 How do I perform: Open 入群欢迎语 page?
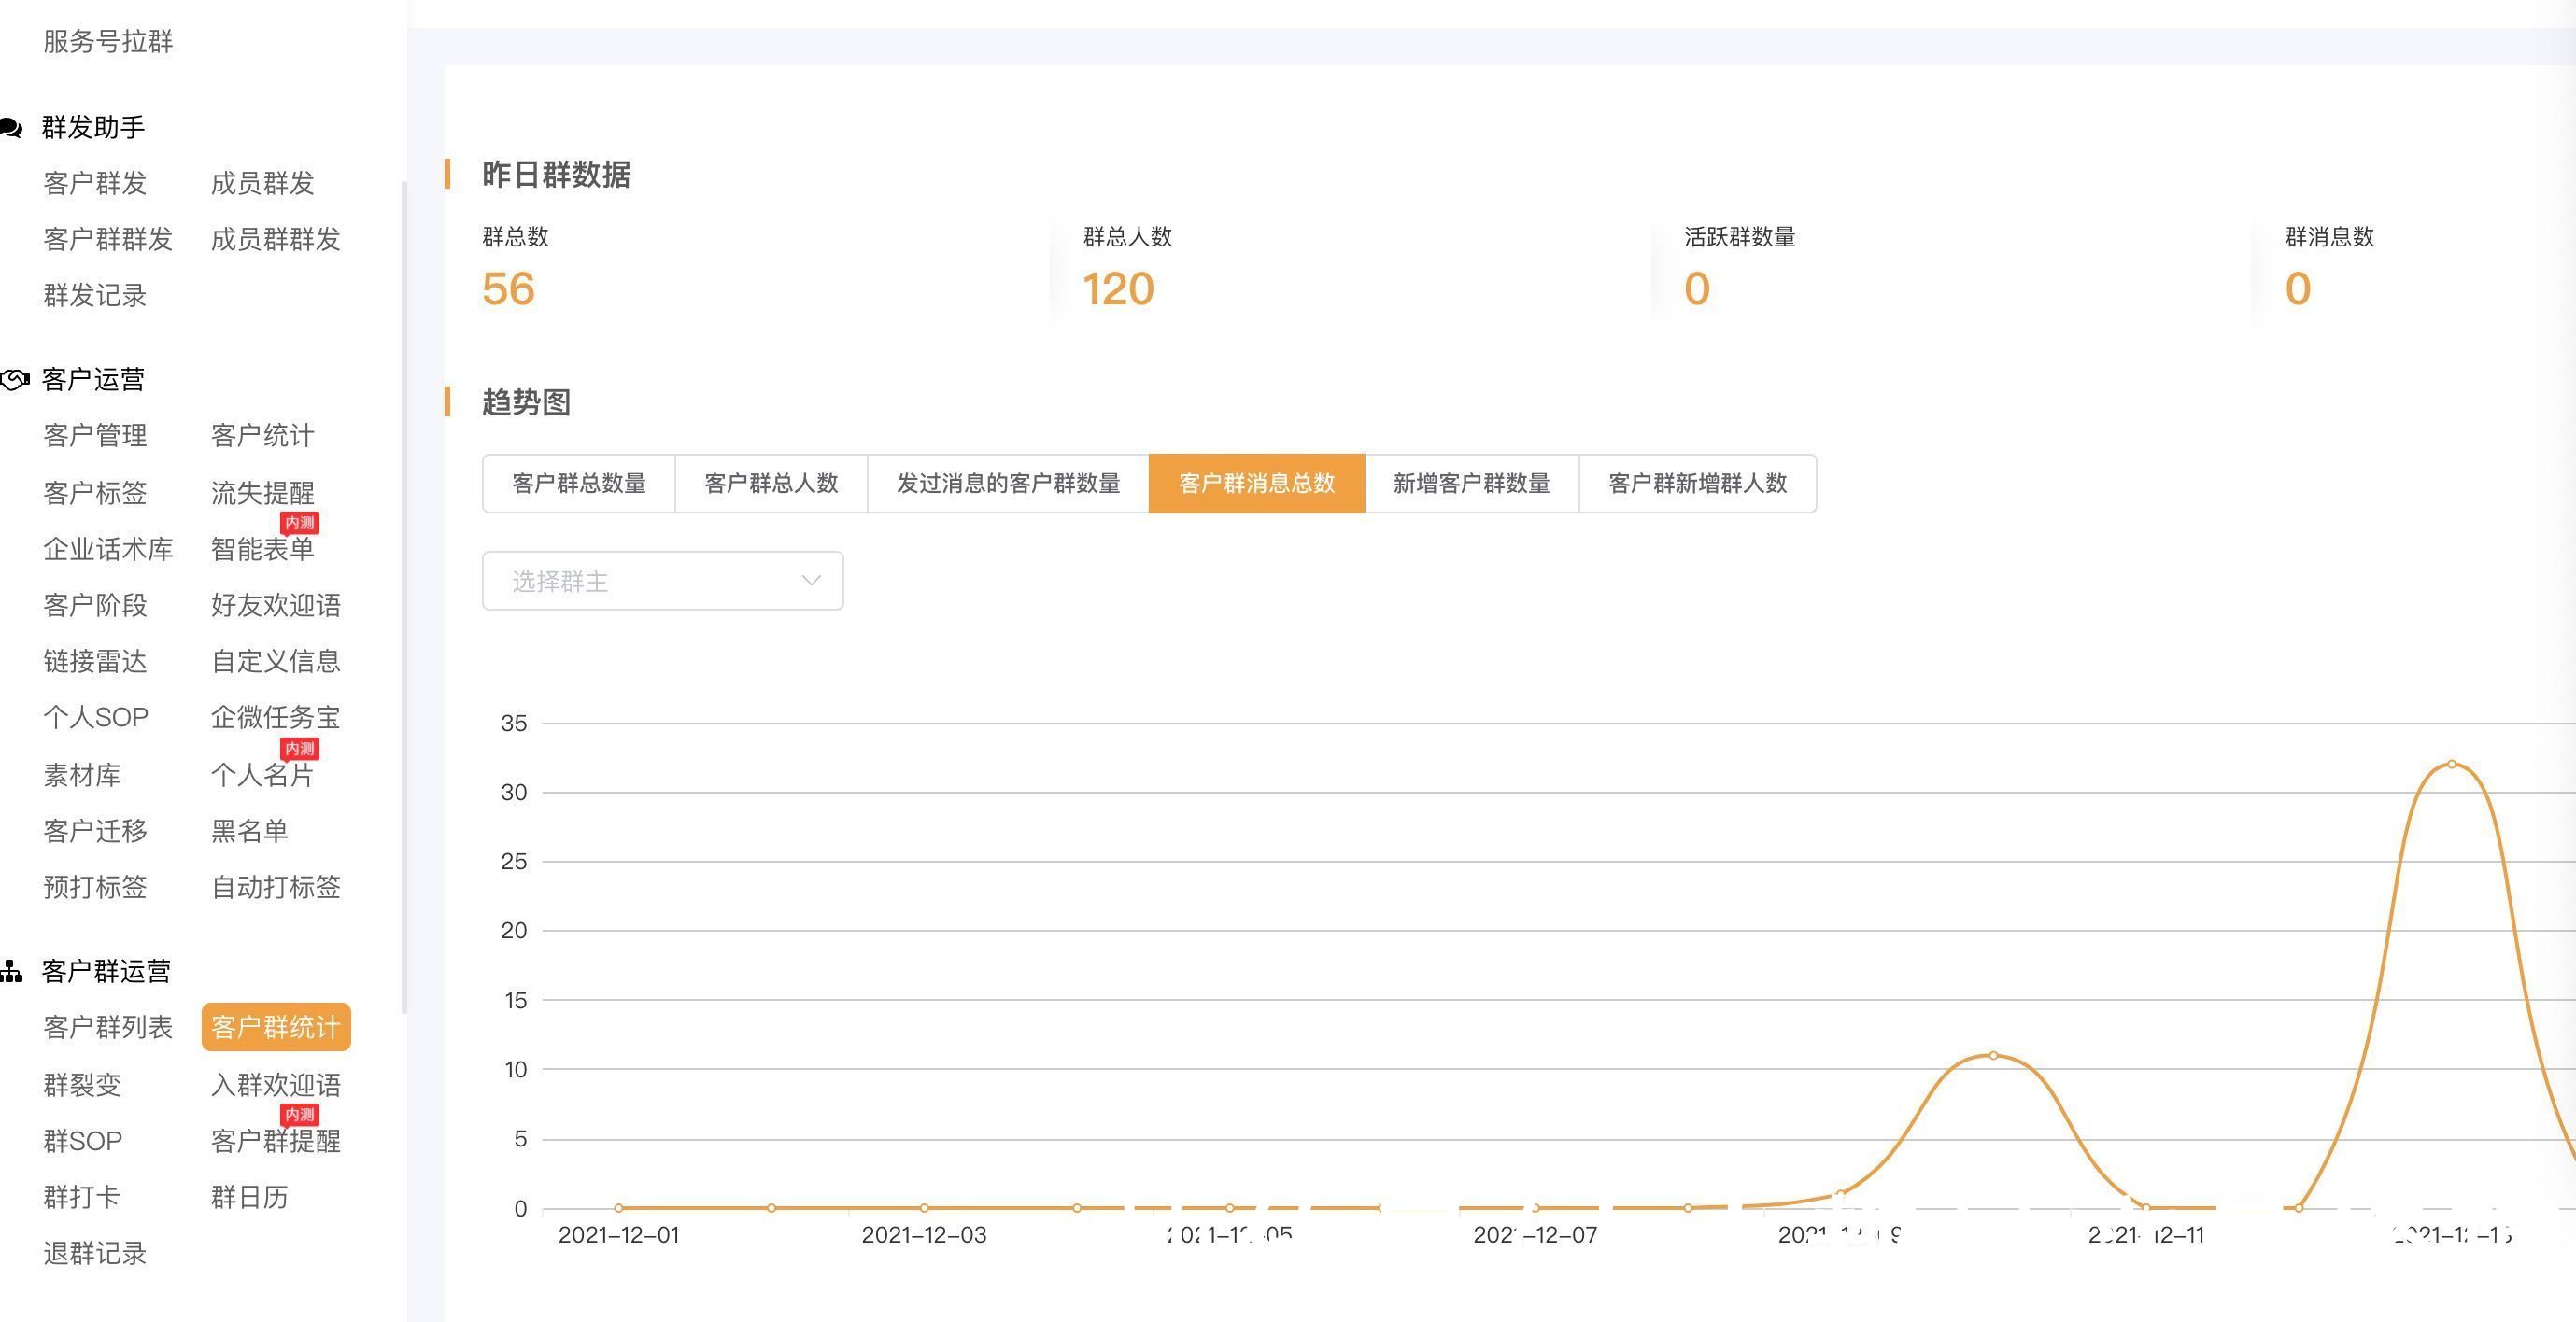(x=276, y=1084)
